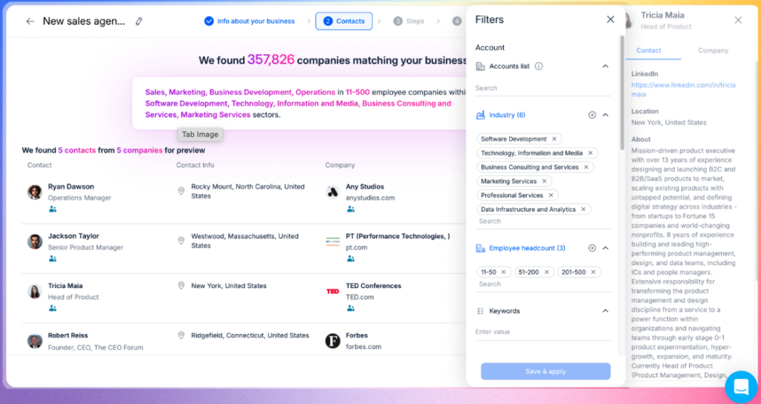Clear all Industry filters with circled X
761x404 pixels.
(x=592, y=115)
